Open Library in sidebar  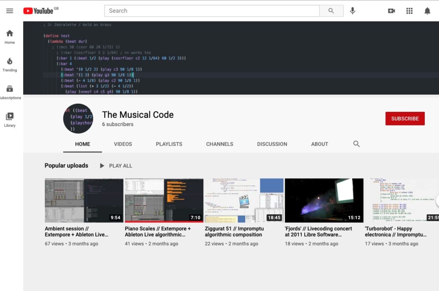click(x=9, y=120)
